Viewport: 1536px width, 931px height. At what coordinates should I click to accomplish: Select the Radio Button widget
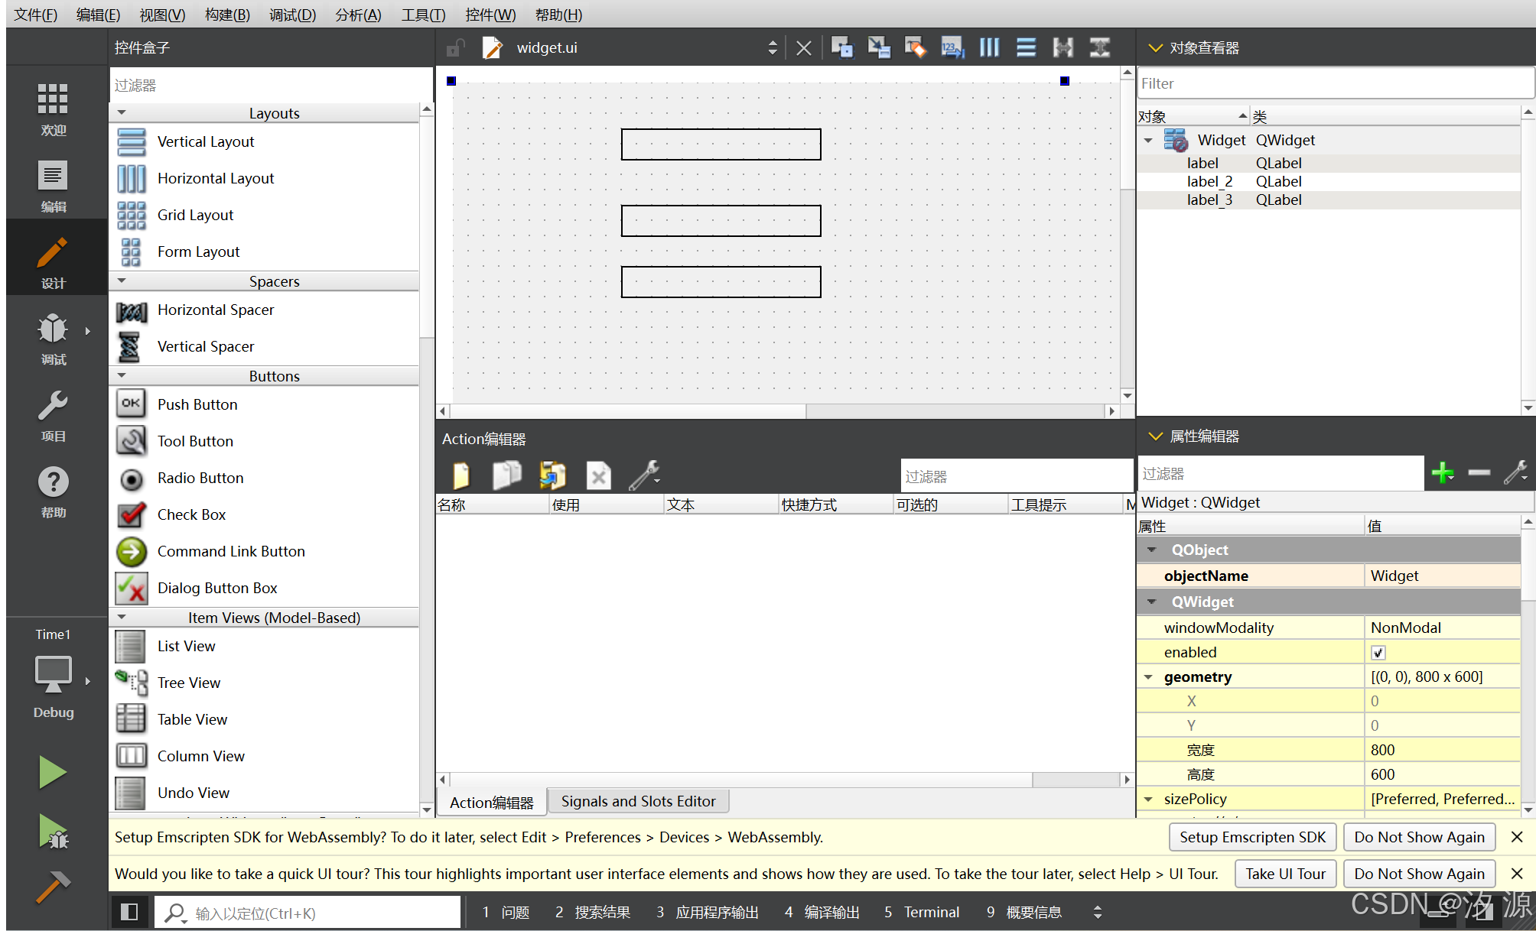pos(200,478)
